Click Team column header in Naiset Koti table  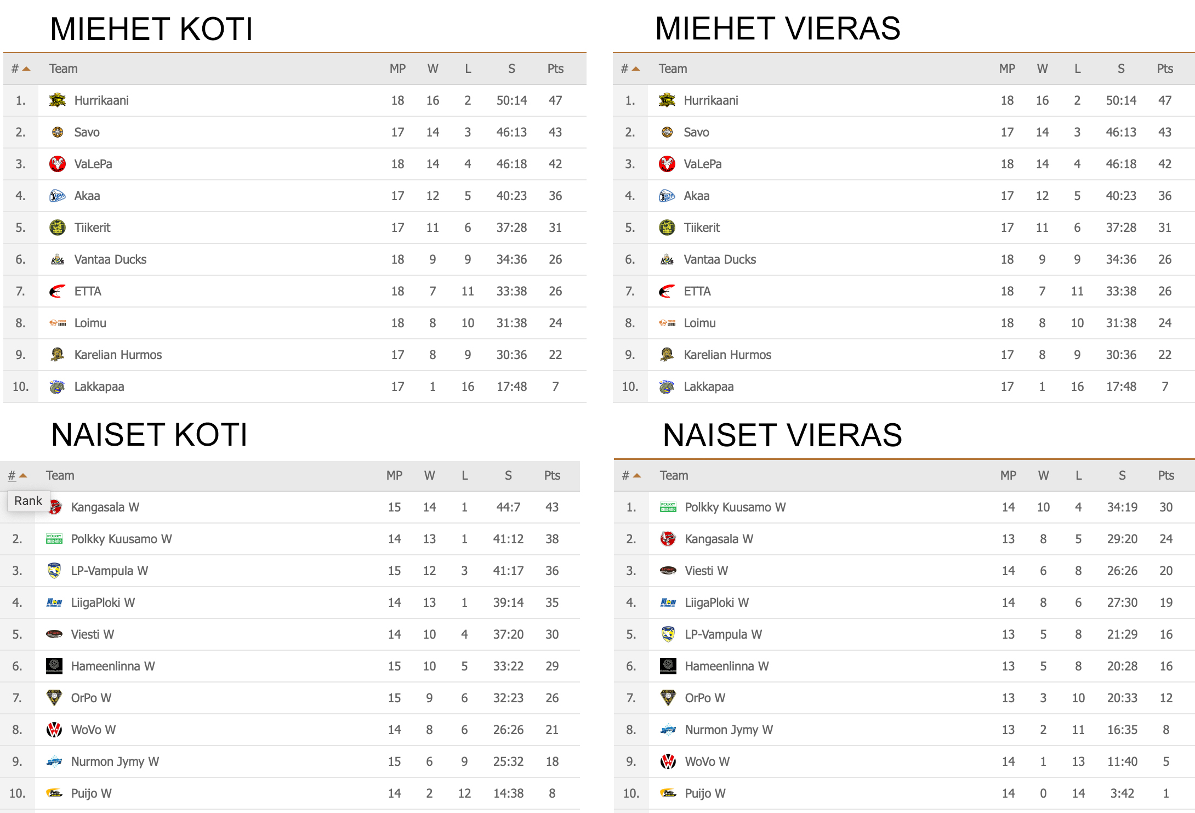60,475
